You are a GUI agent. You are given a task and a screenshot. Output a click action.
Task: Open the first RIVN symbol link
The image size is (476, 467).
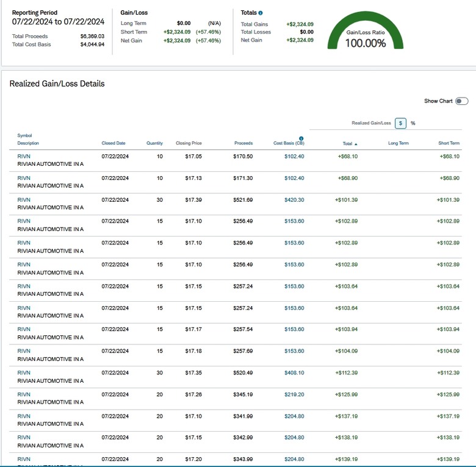(x=24, y=157)
